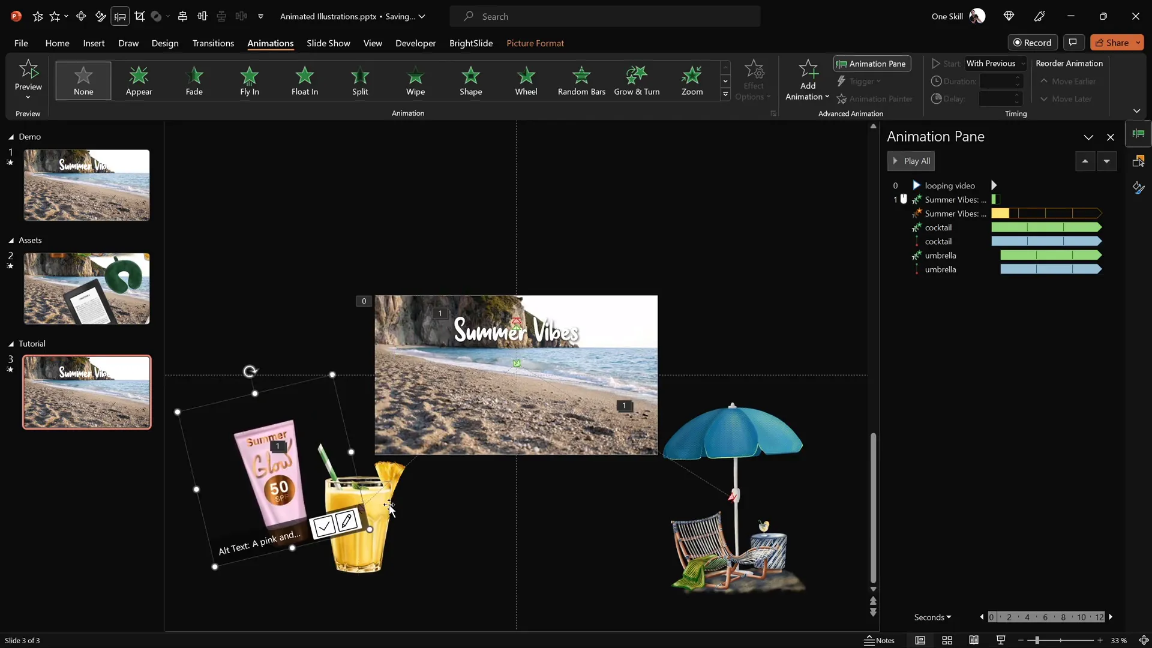Select the slide 2 thumbnail
The image size is (1152, 648).
point(86,289)
